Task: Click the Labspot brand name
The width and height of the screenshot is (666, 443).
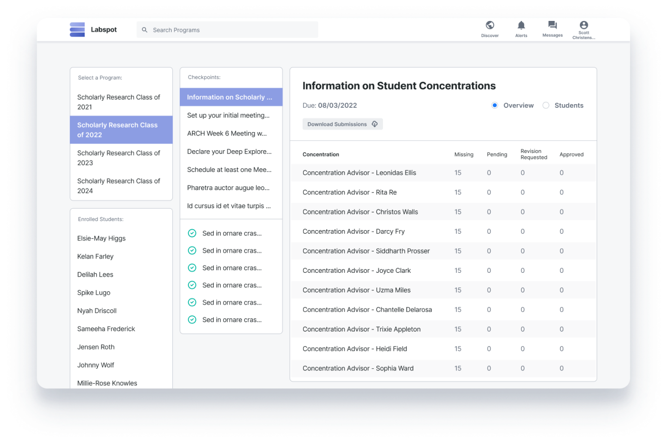Action: [104, 29]
